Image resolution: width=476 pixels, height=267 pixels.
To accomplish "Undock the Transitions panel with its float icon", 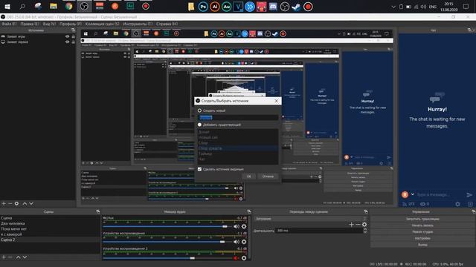I will point(366,211).
